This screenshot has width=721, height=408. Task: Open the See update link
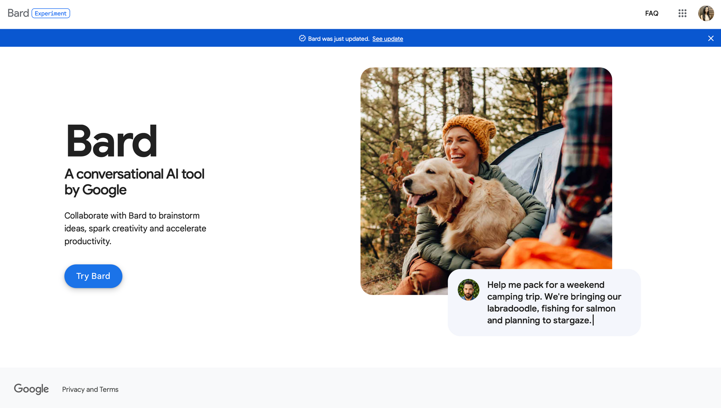(388, 39)
